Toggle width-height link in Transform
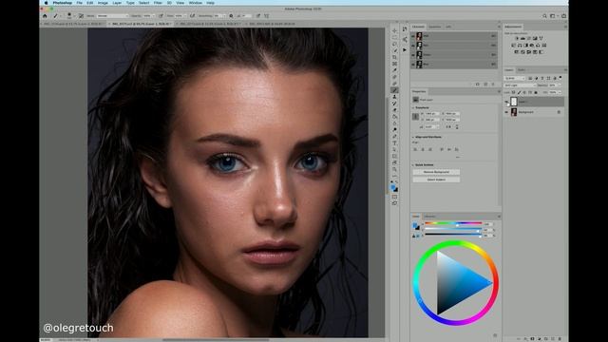The image size is (608, 342). click(x=416, y=116)
